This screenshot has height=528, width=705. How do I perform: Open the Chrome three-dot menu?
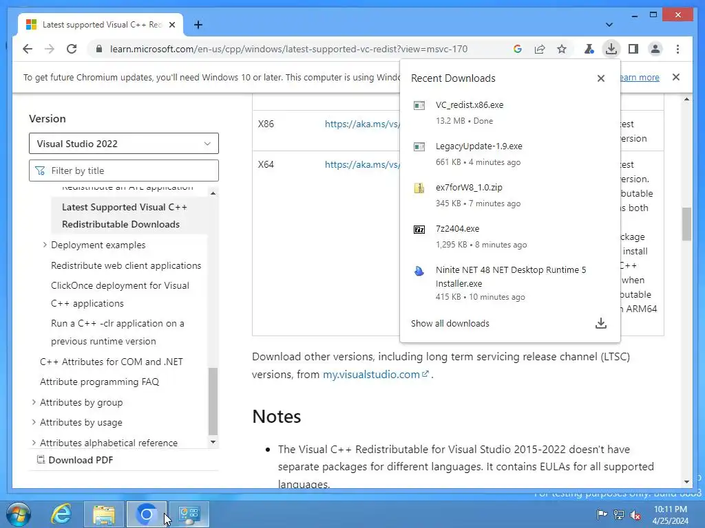(677, 49)
